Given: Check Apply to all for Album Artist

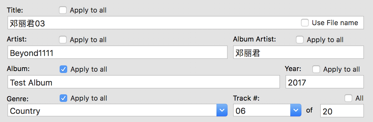Looking at the screenshot, I should pyautogui.click(x=300, y=40).
